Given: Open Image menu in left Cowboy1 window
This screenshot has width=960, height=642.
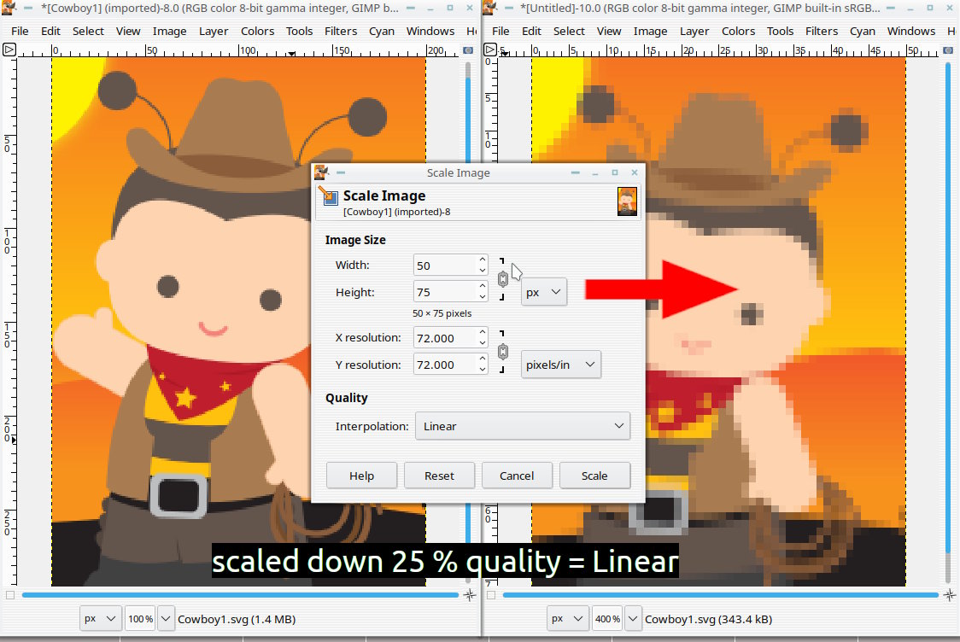Looking at the screenshot, I should pyautogui.click(x=170, y=32).
